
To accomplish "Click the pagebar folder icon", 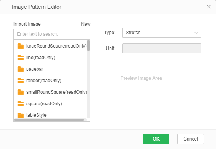I will coord(21,69).
